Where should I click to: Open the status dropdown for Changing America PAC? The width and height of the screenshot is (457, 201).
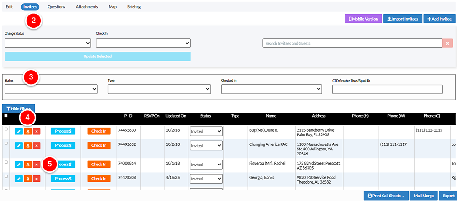(x=206, y=145)
